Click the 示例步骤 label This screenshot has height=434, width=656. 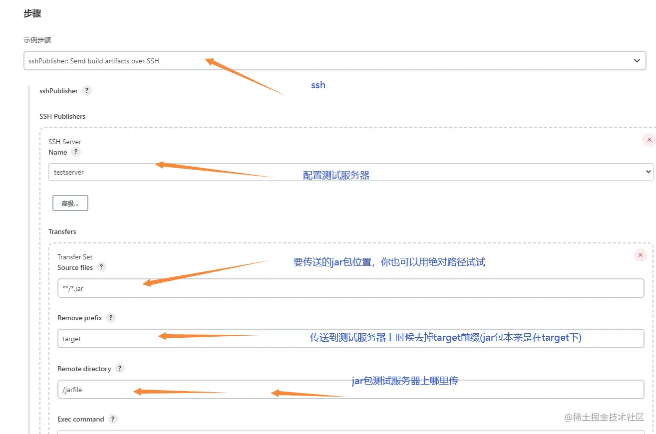pyautogui.click(x=37, y=40)
